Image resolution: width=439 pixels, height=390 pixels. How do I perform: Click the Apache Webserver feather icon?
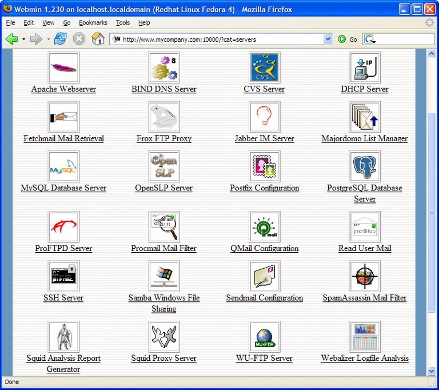pyautogui.click(x=63, y=68)
